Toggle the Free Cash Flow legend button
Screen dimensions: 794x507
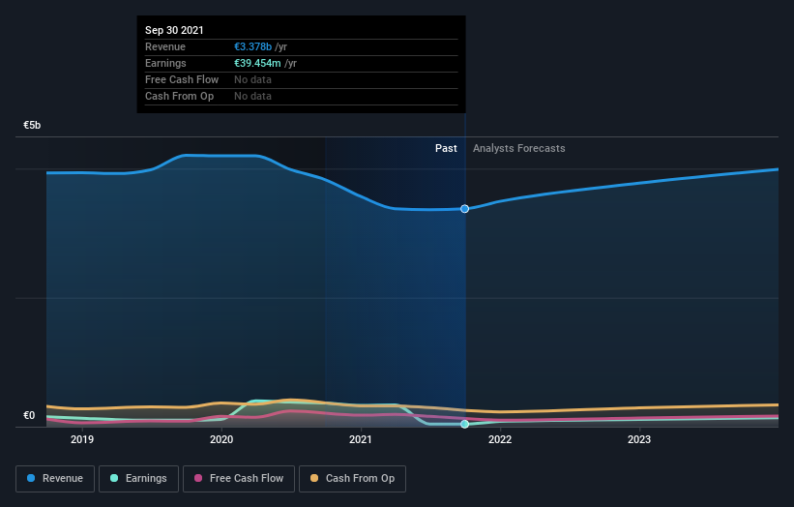pyautogui.click(x=239, y=479)
